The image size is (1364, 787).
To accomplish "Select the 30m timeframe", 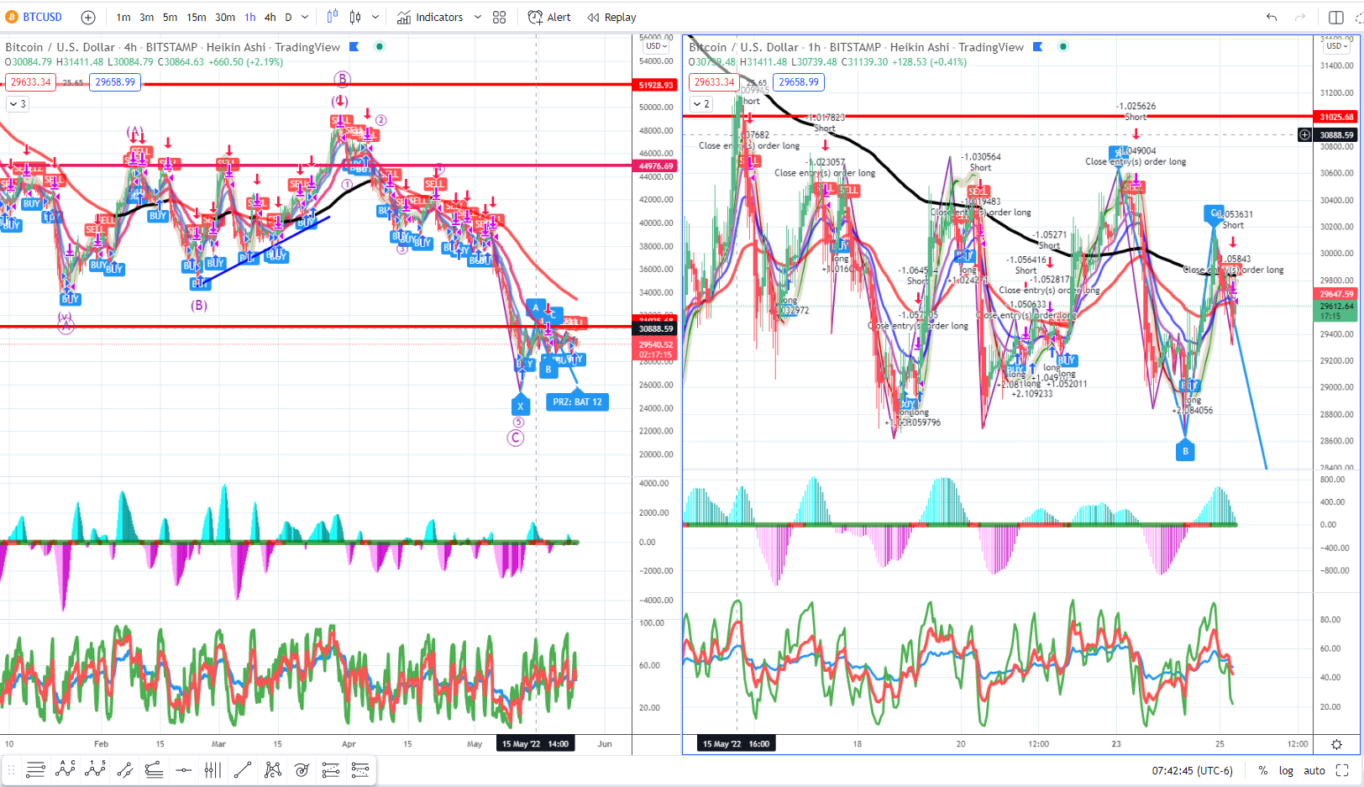I will [x=225, y=17].
